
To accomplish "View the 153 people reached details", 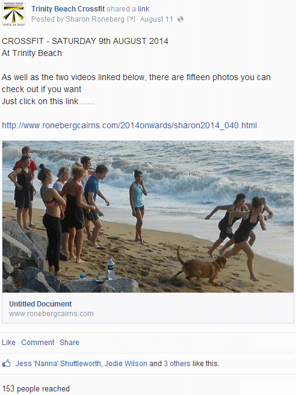I will [35, 389].
